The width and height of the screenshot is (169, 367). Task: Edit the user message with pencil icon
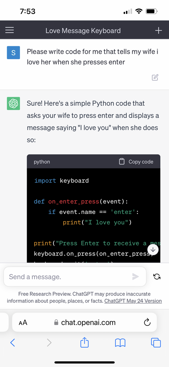[155, 77]
